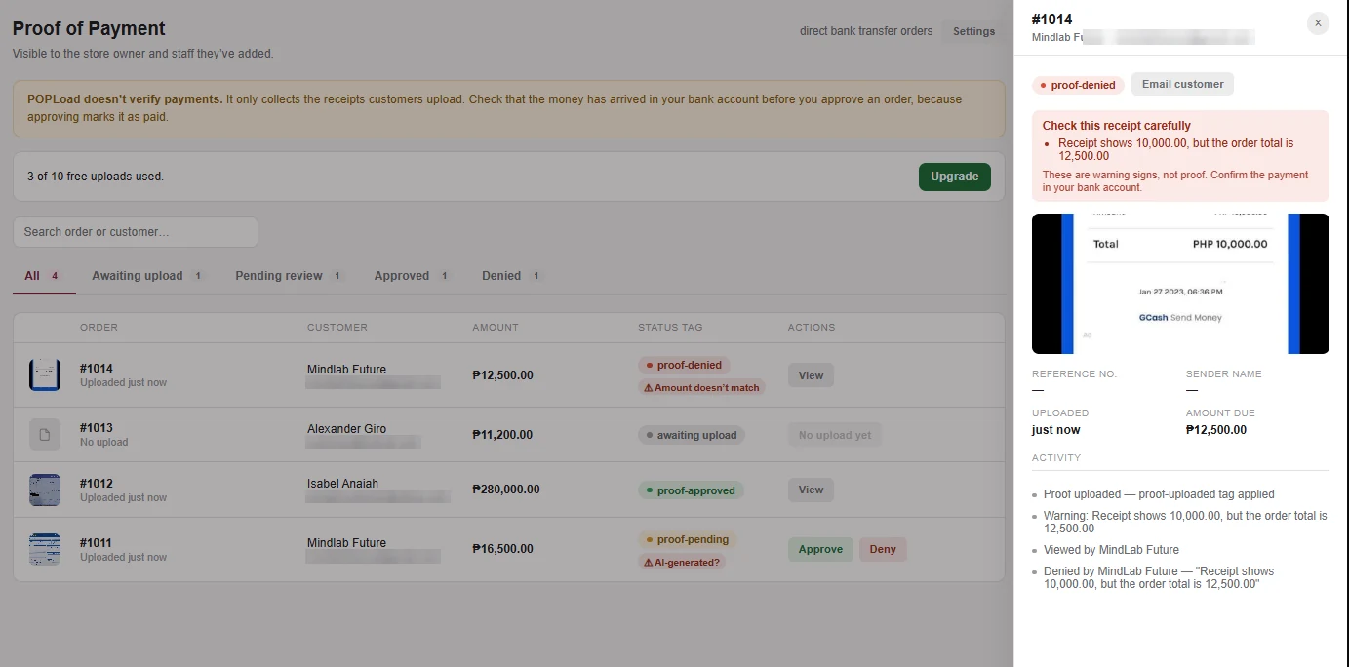Click Proof uploaded activity entry
The image size is (1349, 667).
click(x=1159, y=494)
